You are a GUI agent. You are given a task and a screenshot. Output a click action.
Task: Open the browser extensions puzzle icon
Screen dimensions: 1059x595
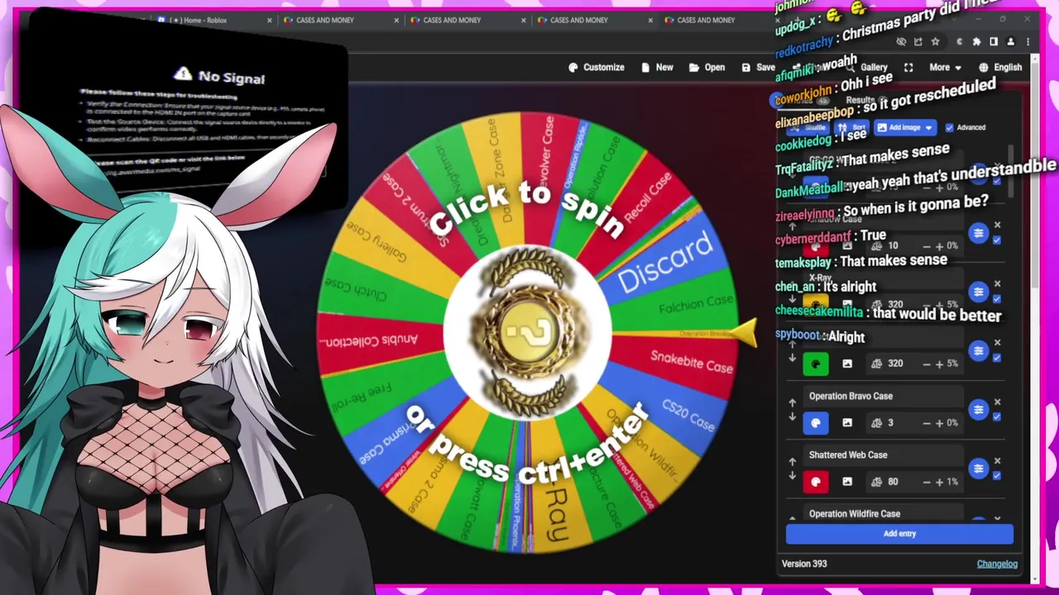pos(977,42)
